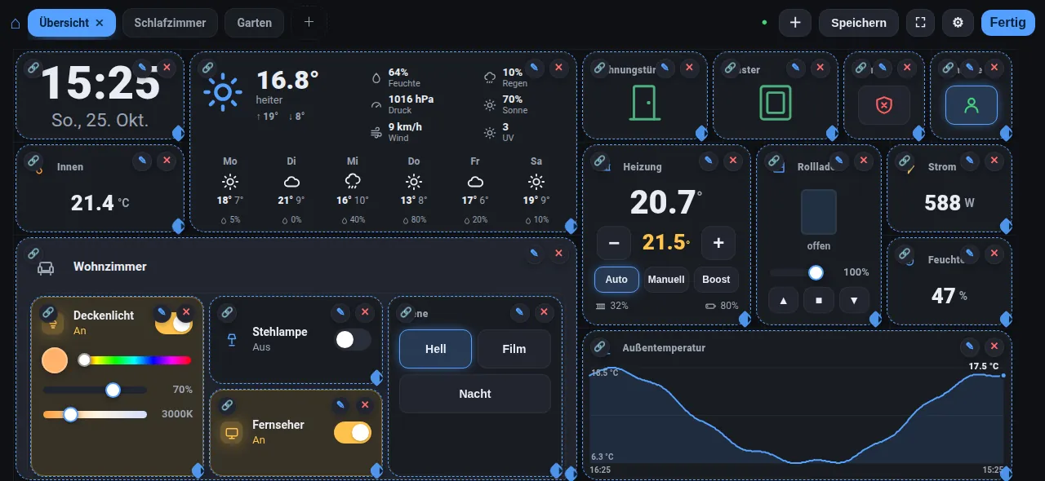Activate the Hell scene
Image resolution: width=1045 pixels, height=481 pixels.
click(435, 349)
